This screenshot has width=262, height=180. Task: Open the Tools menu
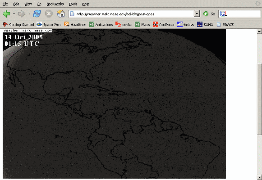(73, 4)
